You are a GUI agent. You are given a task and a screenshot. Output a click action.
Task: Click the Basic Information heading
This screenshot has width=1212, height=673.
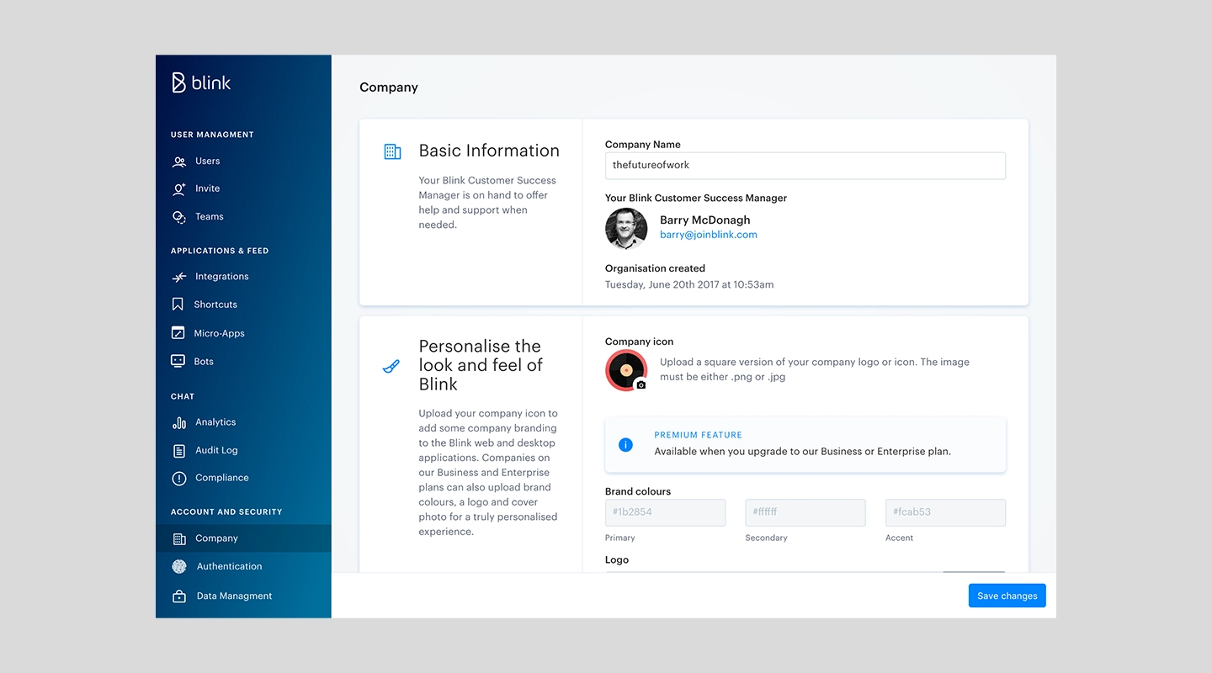(489, 151)
